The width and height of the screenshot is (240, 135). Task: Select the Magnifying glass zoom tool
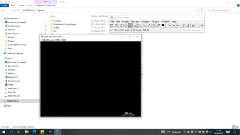point(154,25)
